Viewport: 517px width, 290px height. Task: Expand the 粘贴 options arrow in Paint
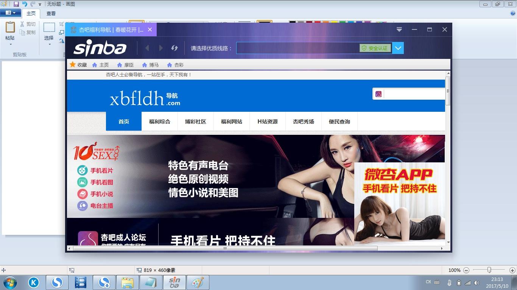[x=10, y=44]
